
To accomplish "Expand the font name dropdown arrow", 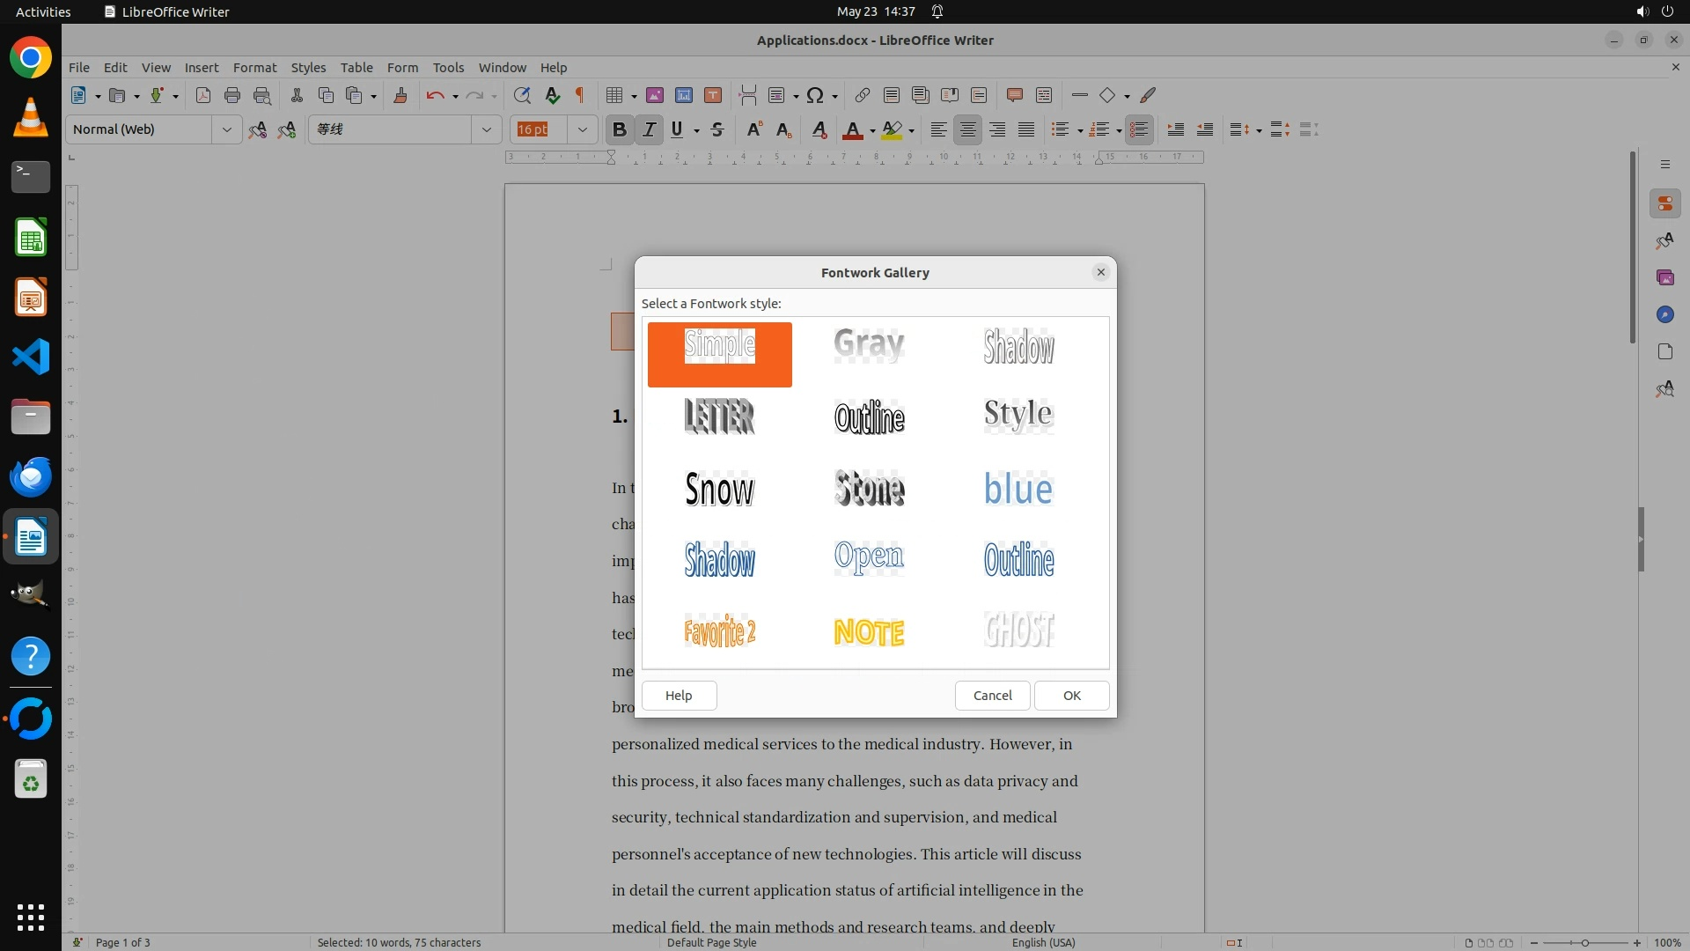I will tap(486, 129).
